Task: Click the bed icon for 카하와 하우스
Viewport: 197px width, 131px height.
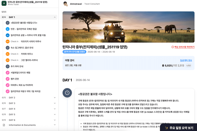Action: [x=8, y=54]
